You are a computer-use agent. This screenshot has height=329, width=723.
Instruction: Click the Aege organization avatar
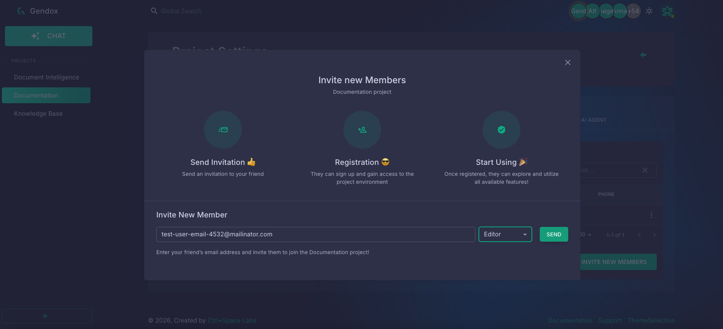(606, 11)
